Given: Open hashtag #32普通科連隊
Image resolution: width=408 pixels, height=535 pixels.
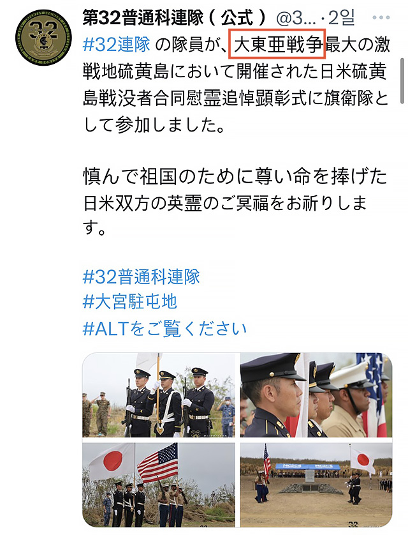Looking at the screenshot, I should (x=142, y=276).
